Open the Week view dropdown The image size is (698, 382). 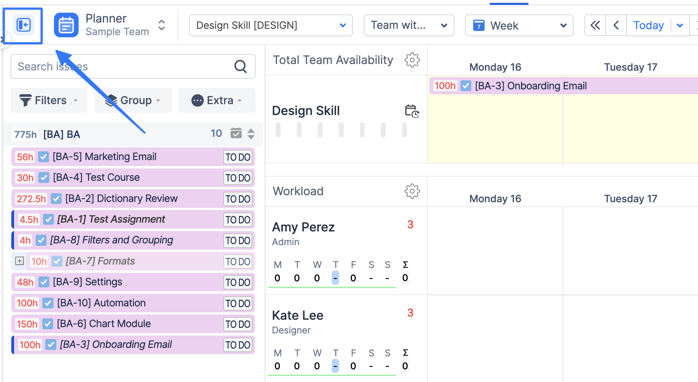click(519, 25)
